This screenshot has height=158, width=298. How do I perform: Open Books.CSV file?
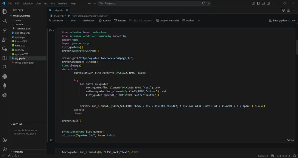coord(21,41)
